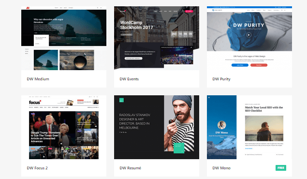Open the DW Focus 2 theme title

pyautogui.click(x=37, y=168)
